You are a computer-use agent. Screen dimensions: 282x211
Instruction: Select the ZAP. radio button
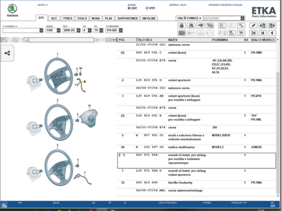[x=129, y=8]
